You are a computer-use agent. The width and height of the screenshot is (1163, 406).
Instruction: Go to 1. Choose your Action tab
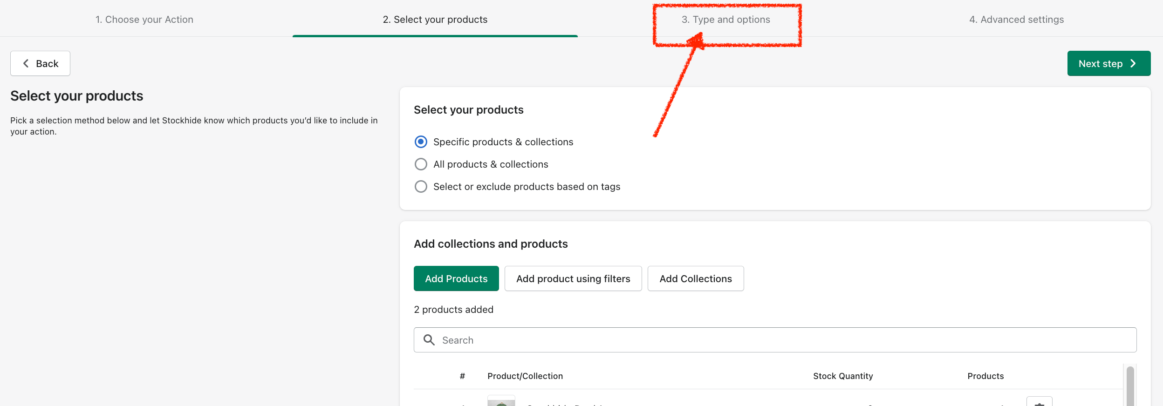click(144, 20)
